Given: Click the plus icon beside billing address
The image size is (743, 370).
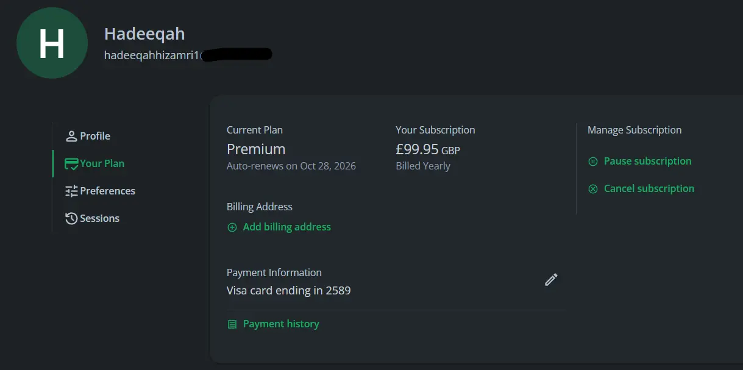Looking at the screenshot, I should point(232,227).
